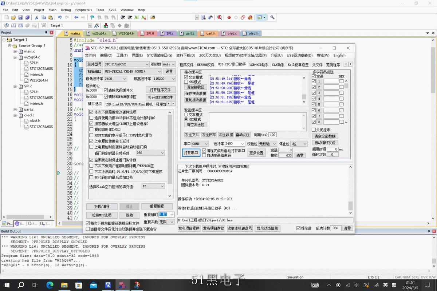Toggle 清除EEPROM缓冲区 checkbox
This screenshot has width=437, height=291.
pos(106,97)
